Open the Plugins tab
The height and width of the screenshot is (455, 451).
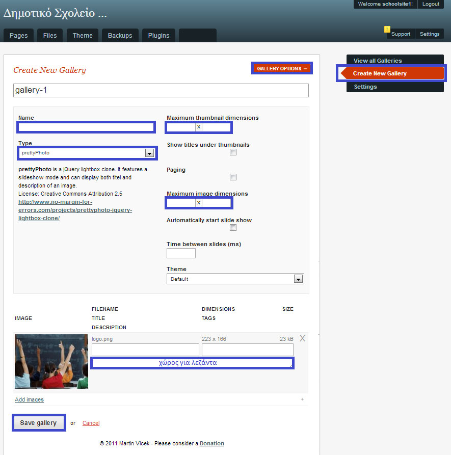158,36
